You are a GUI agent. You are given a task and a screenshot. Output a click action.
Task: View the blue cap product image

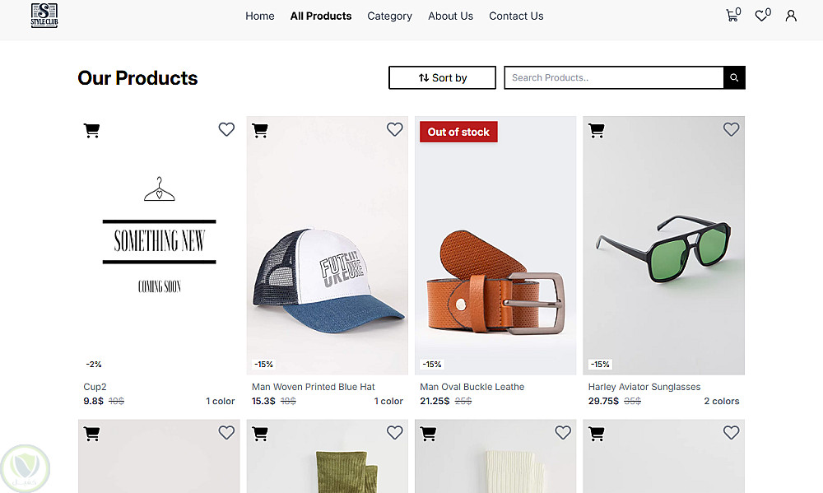(327, 263)
